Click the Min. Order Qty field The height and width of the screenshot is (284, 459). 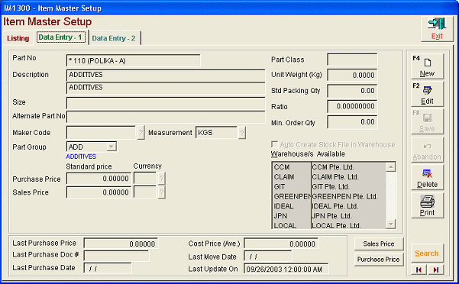(352, 122)
